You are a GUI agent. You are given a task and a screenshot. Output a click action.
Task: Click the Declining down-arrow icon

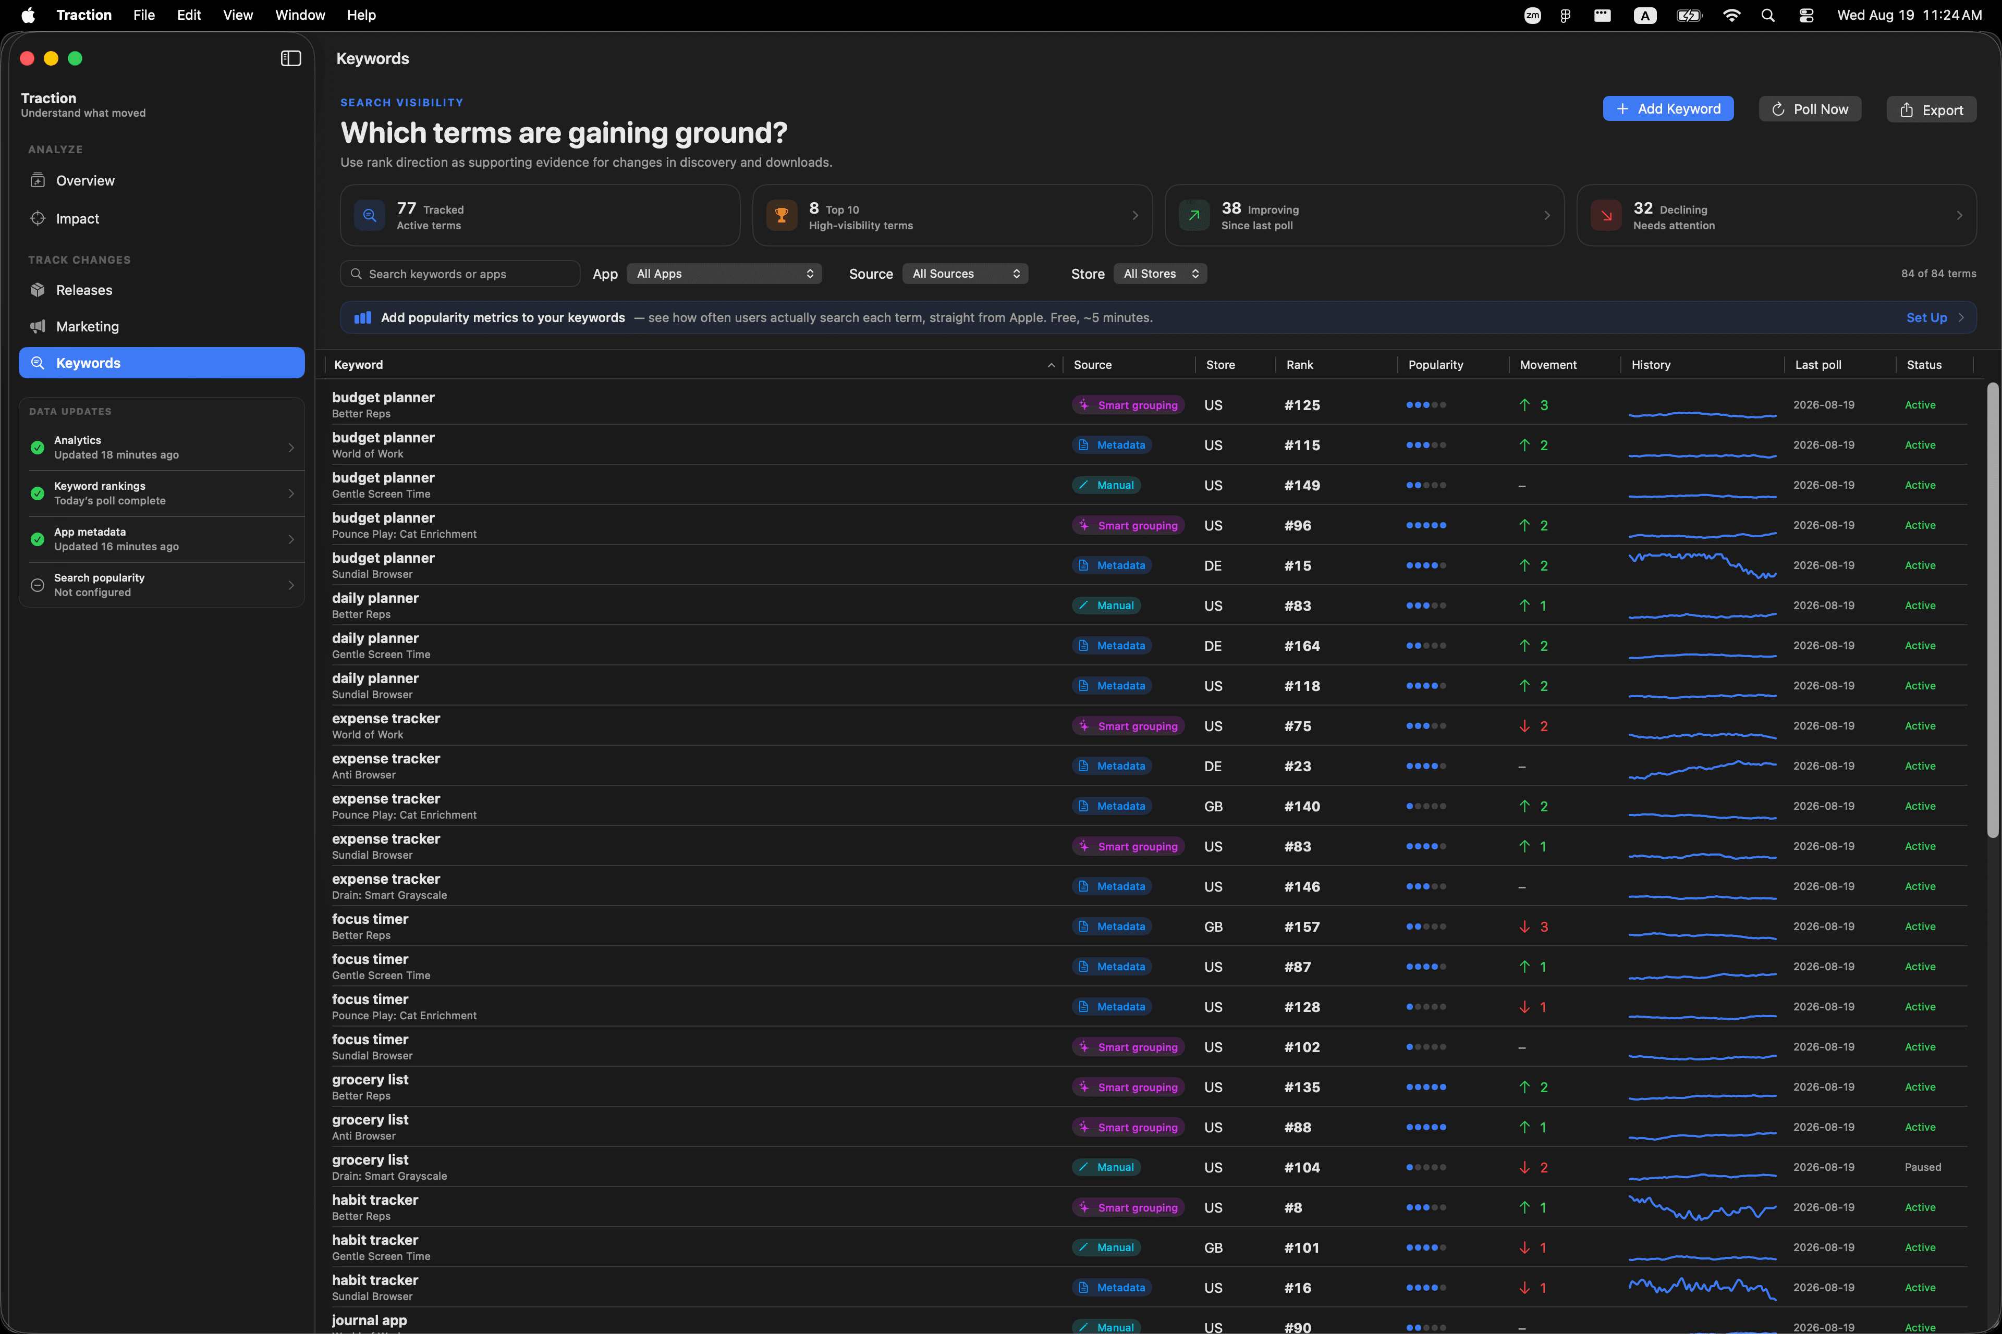click(x=1606, y=215)
